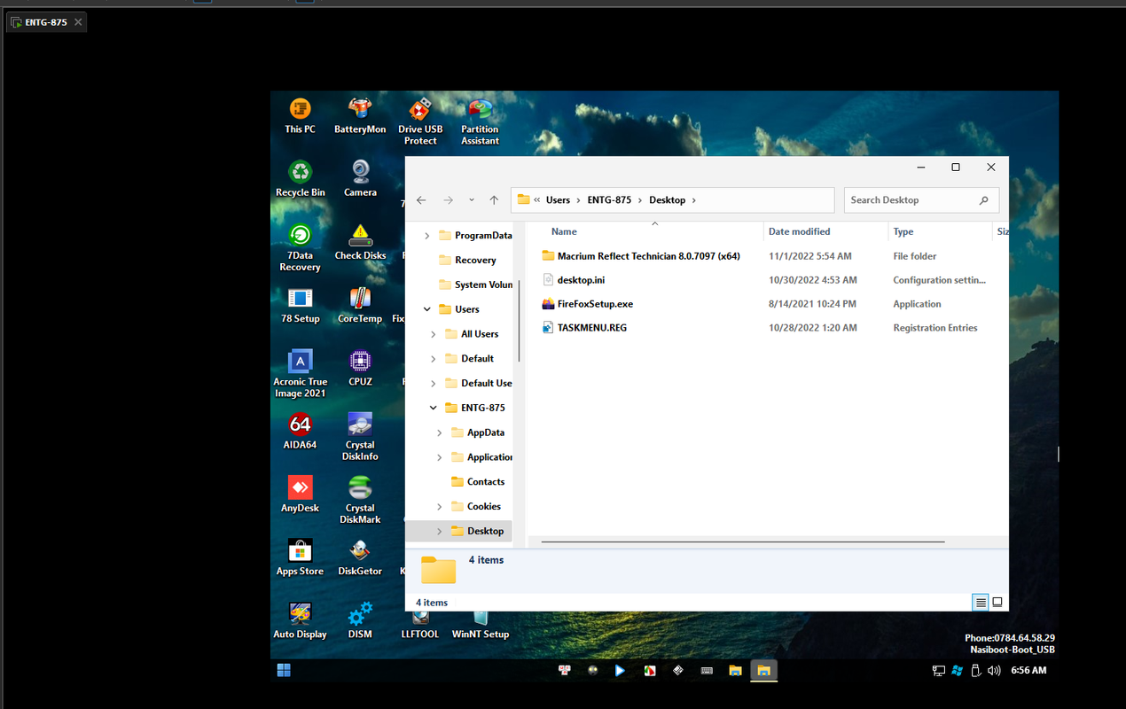Select the desktop.ini file
The height and width of the screenshot is (709, 1126).
click(x=573, y=280)
